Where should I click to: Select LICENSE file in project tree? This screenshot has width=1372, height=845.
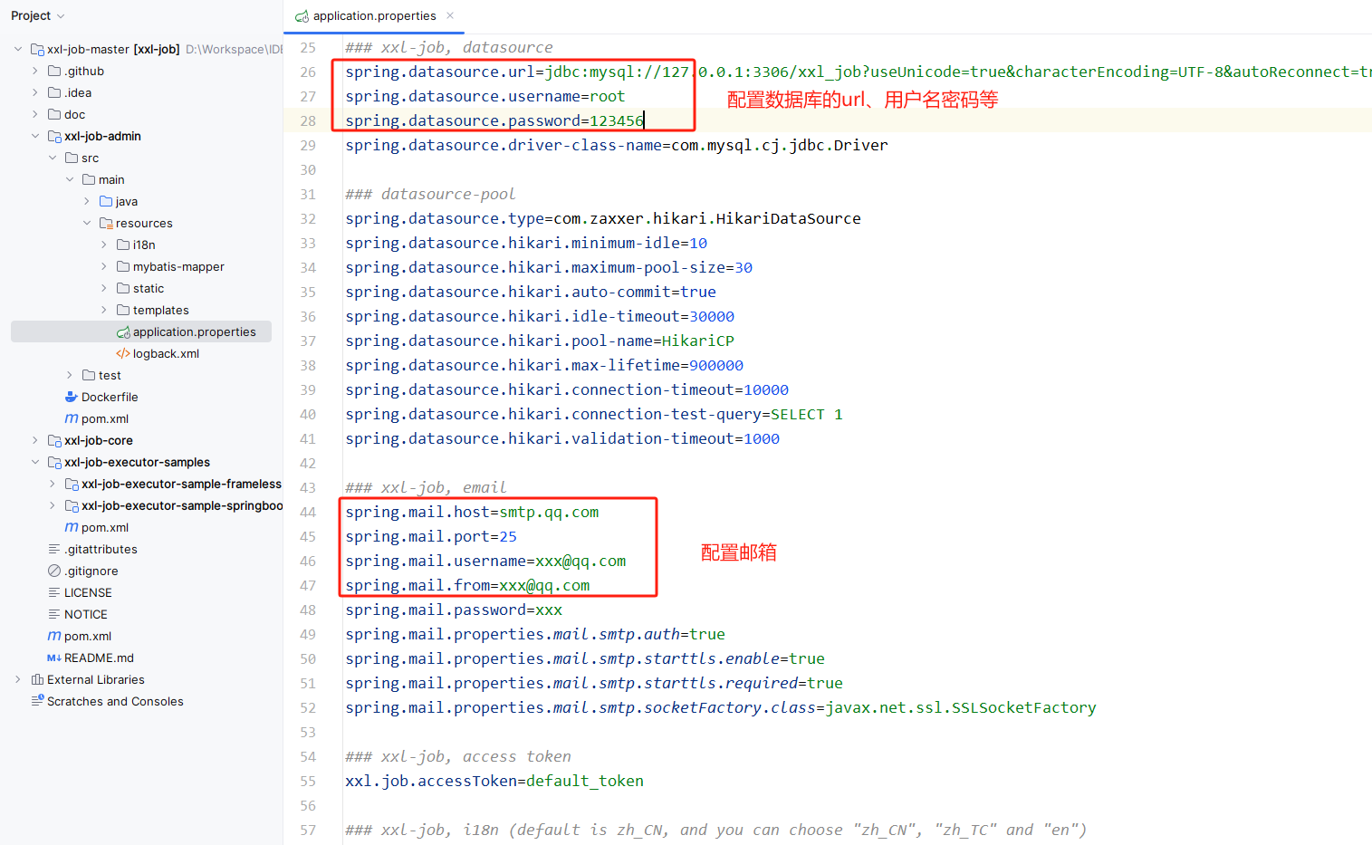click(88, 592)
